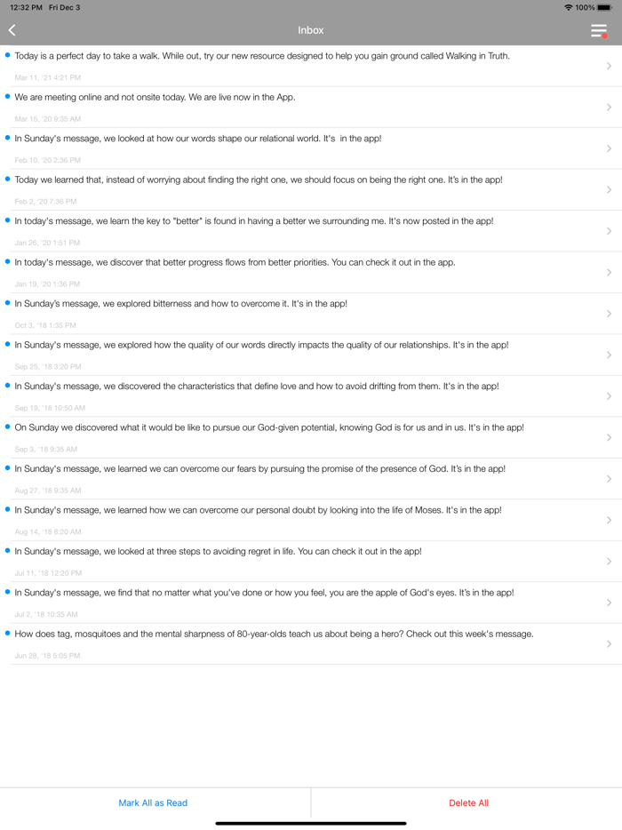Tap unread dot beside bitterness message
This screenshot has width=622, height=830.
tap(8, 303)
